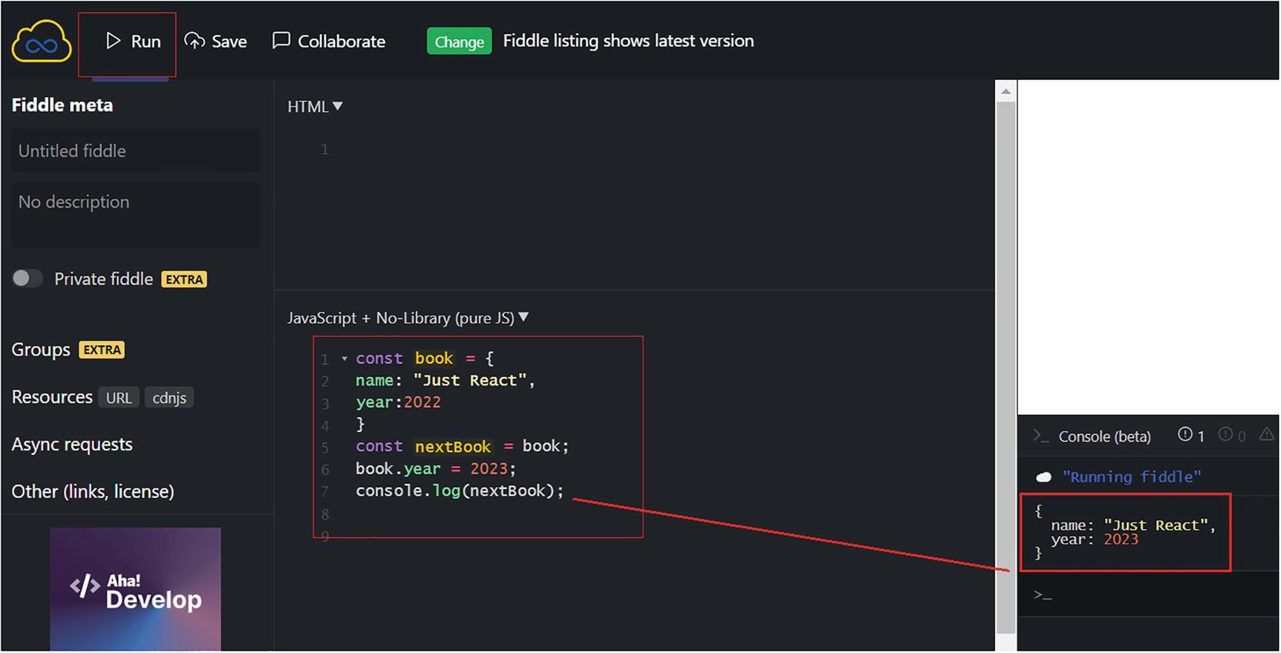Image resolution: width=1281 pixels, height=653 pixels.
Task: Open the Async requests section
Action: [72, 444]
